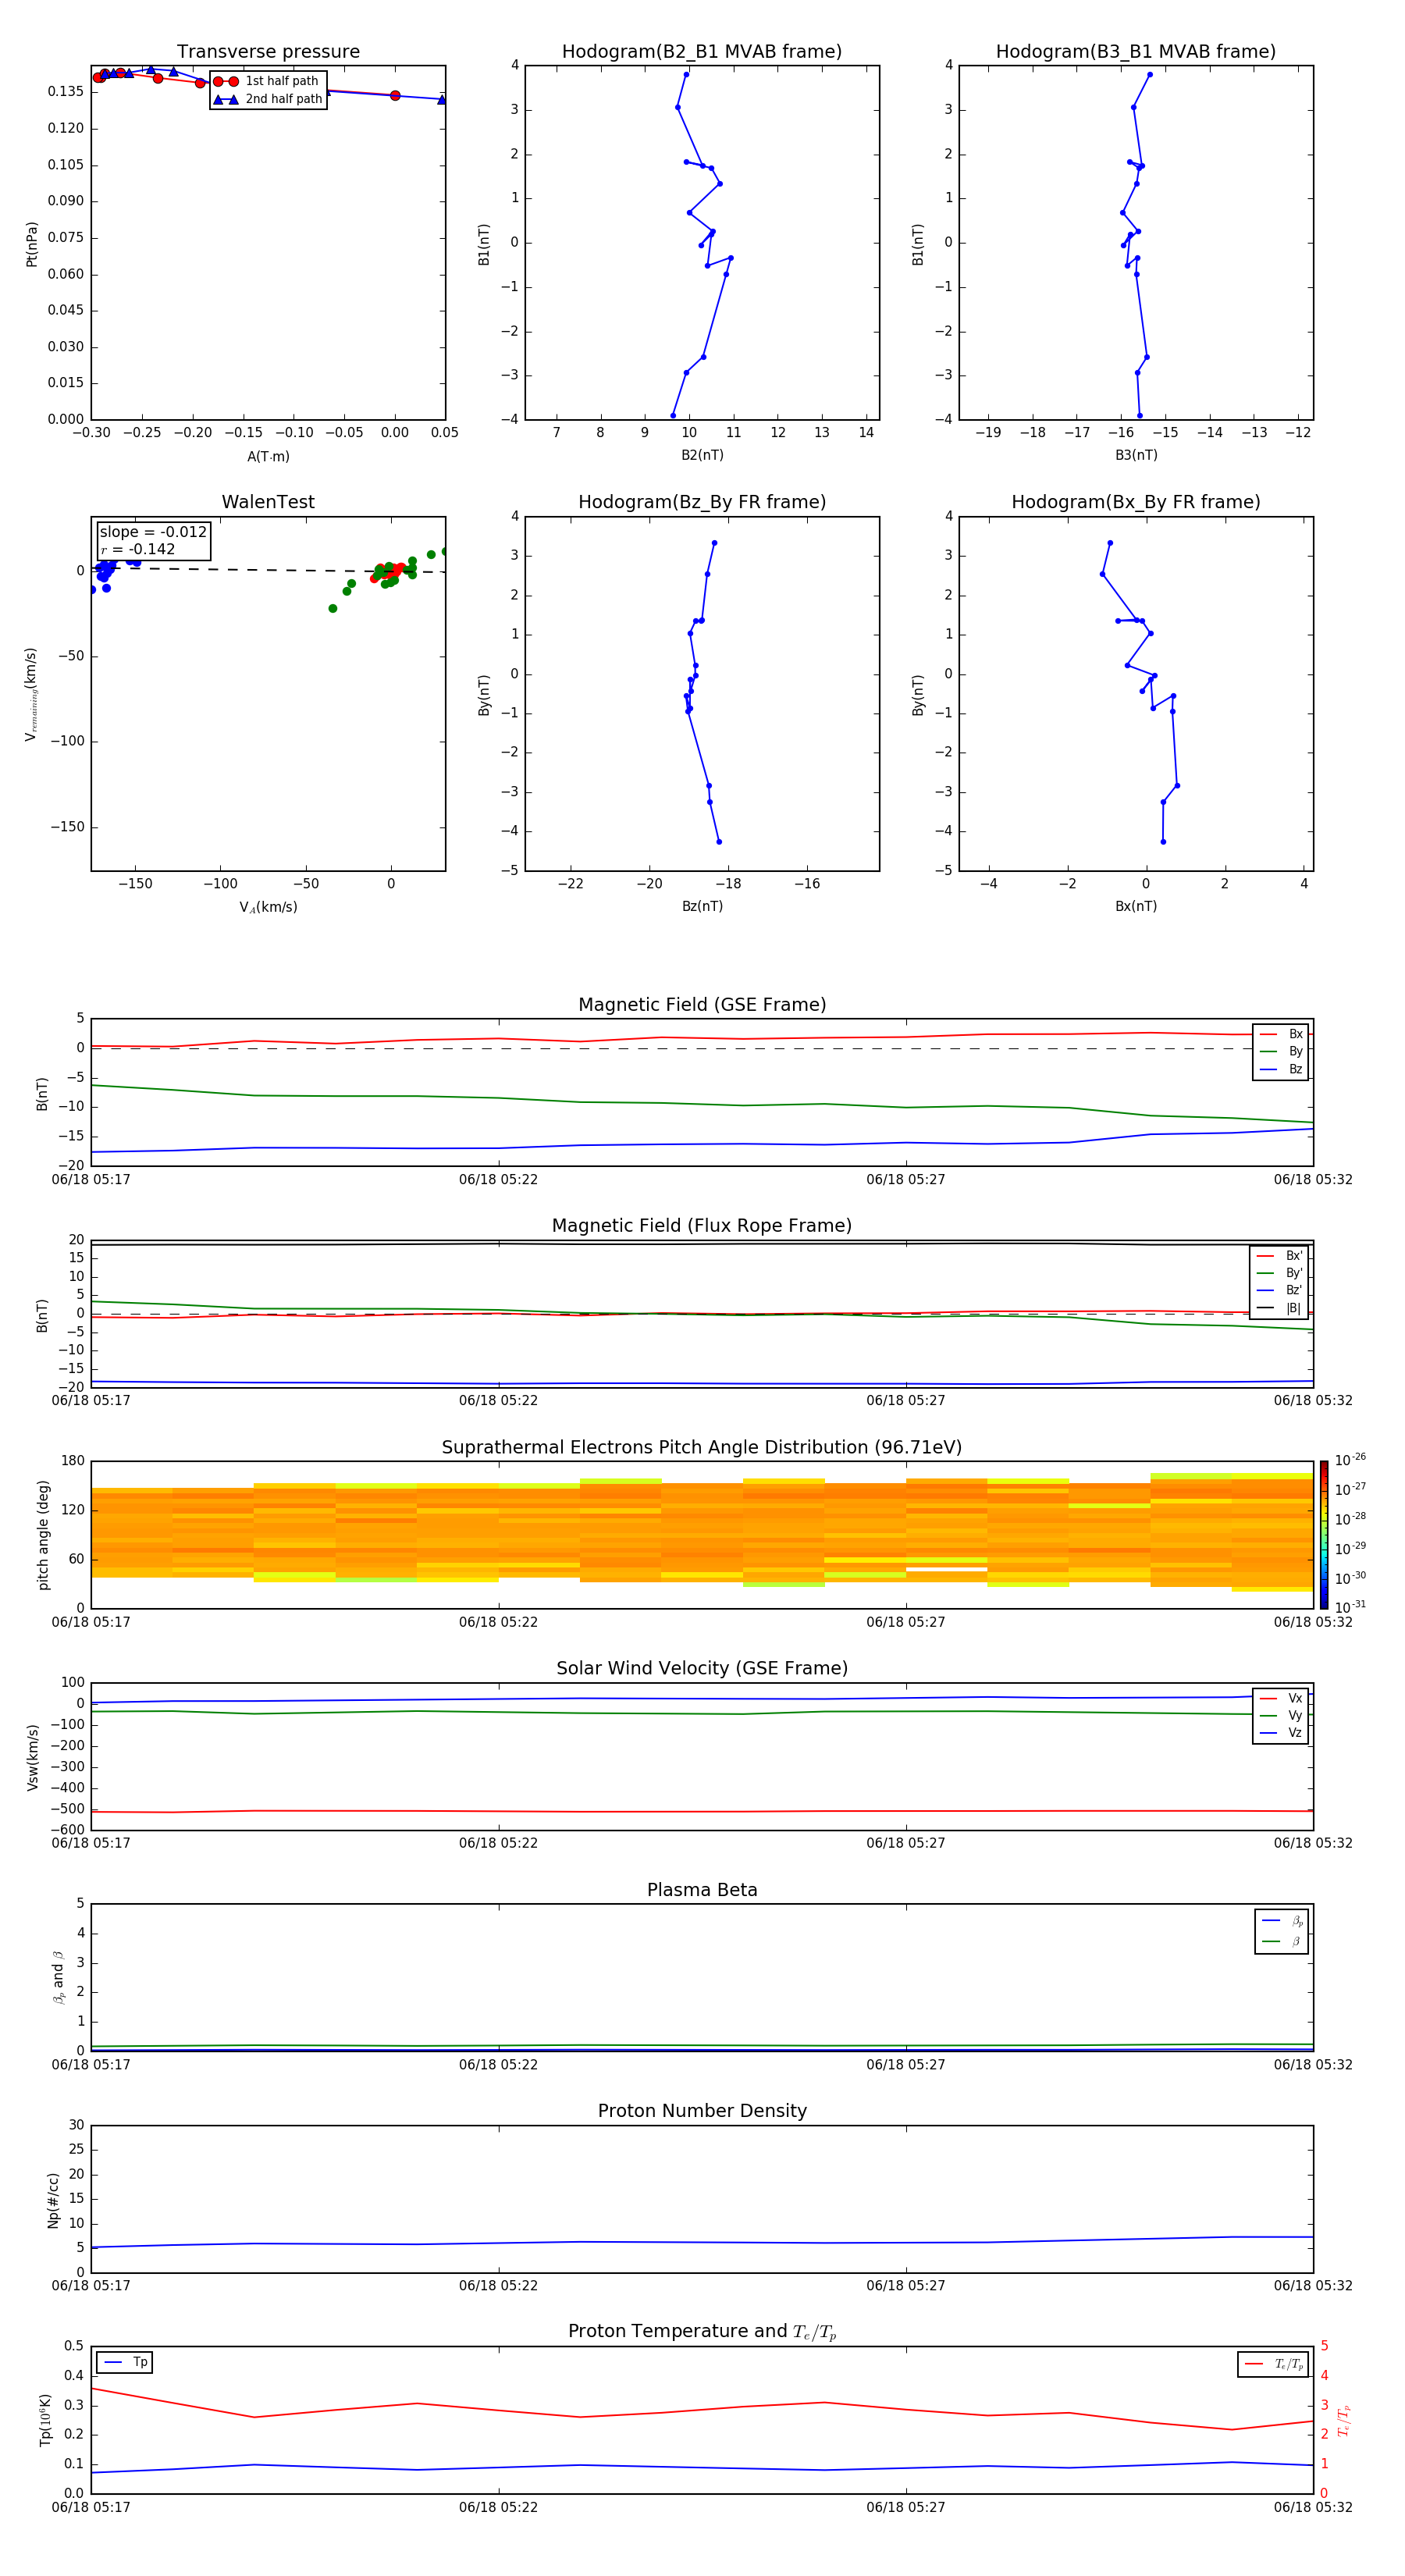The image size is (1405, 2576).
Task: Click the |B| legend entry in flux rope panel
Action: [1280, 1308]
